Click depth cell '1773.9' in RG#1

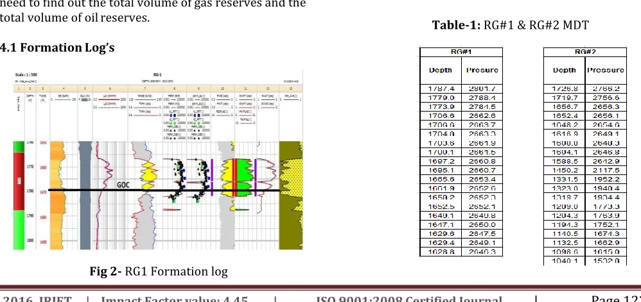pyautogui.click(x=441, y=106)
